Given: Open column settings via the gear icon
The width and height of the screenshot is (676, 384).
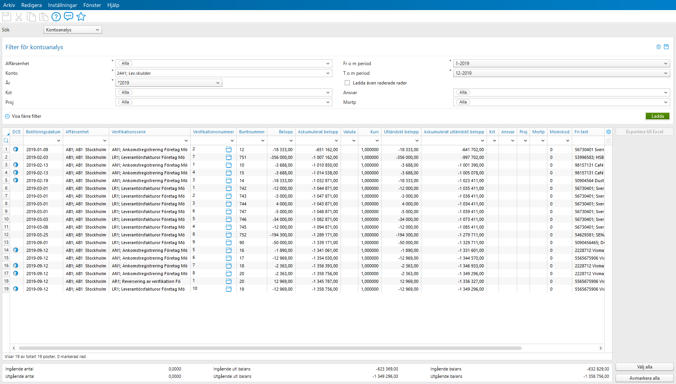Looking at the screenshot, I should [x=608, y=132].
